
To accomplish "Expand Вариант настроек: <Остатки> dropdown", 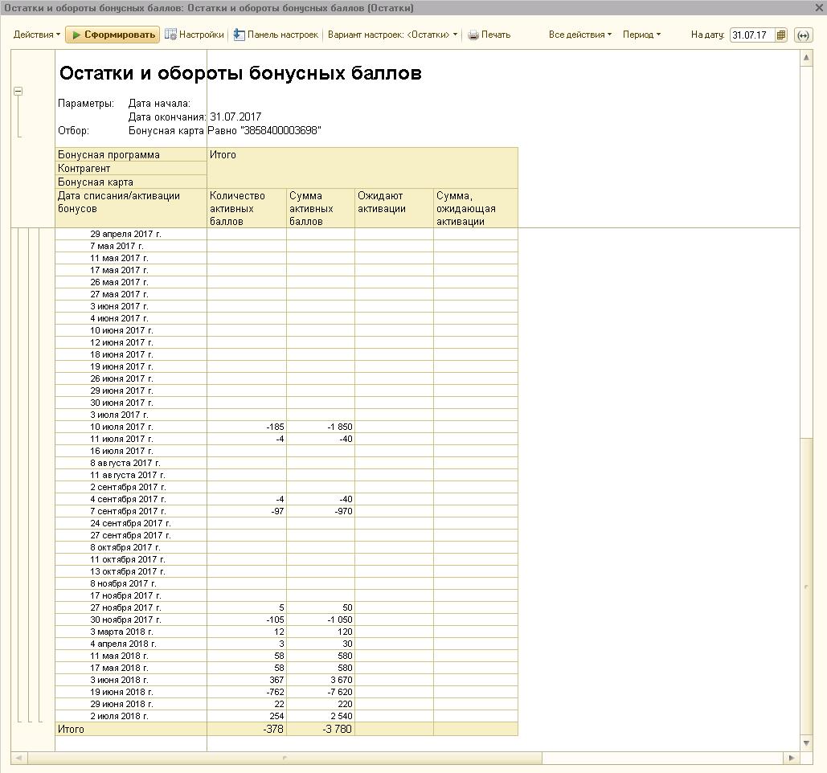I will coord(393,35).
